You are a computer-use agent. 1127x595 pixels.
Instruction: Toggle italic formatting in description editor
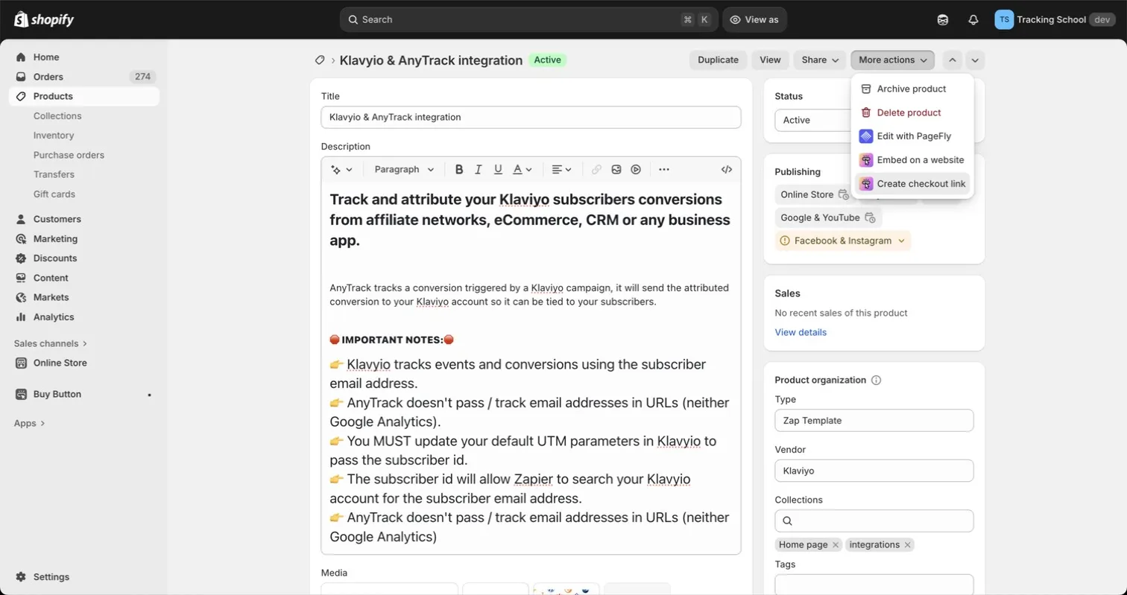[479, 169]
